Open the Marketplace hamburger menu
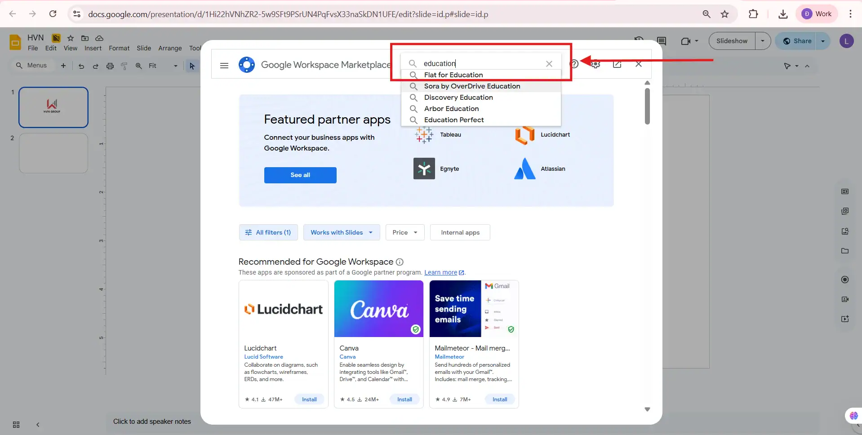 coord(224,66)
